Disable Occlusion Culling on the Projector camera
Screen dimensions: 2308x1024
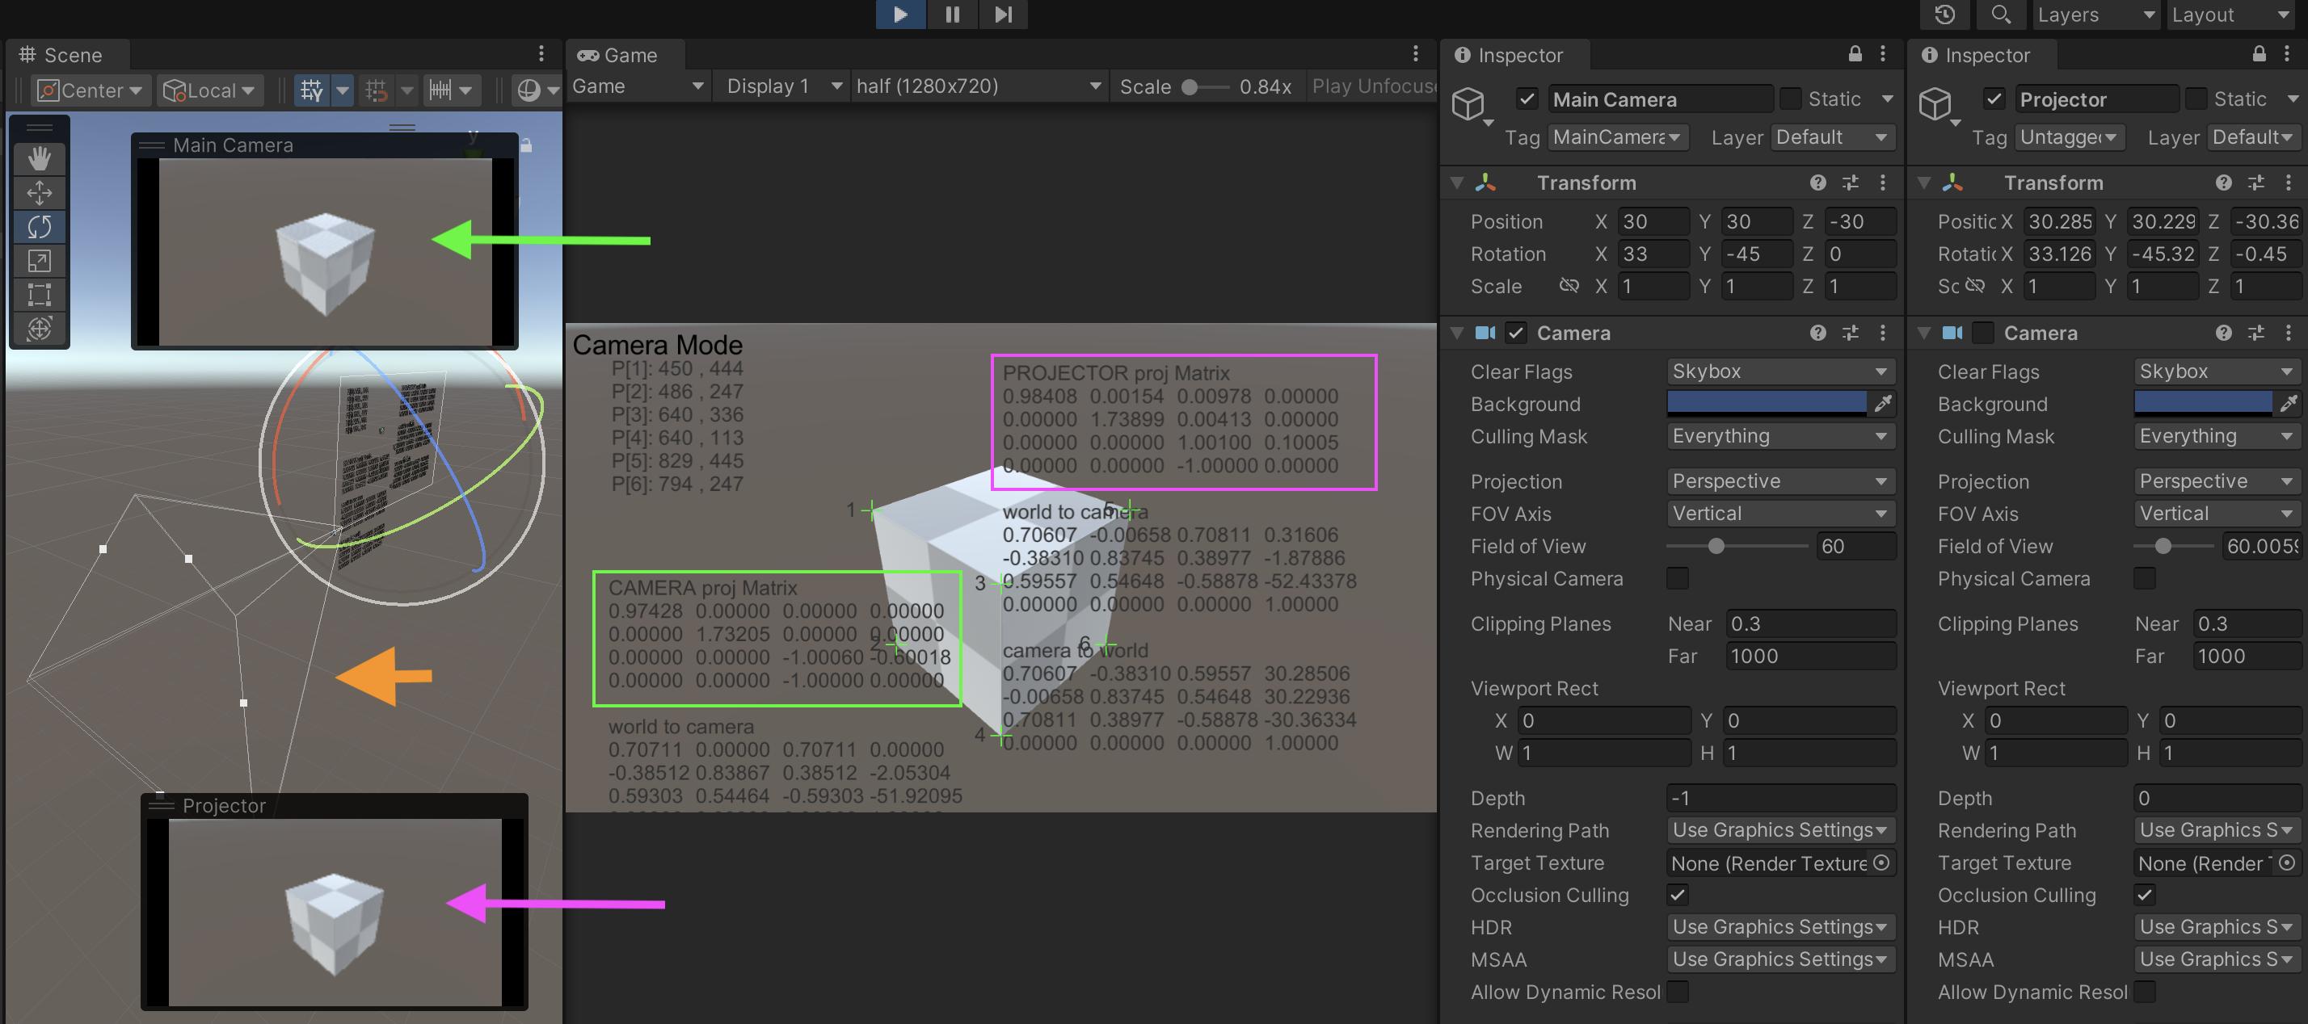coord(2145,895)
